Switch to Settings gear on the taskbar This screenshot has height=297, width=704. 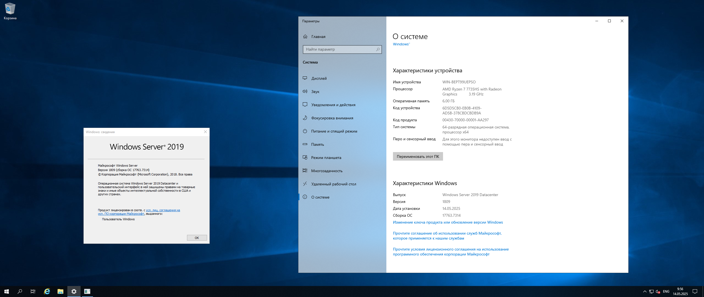tap(74, 291)
